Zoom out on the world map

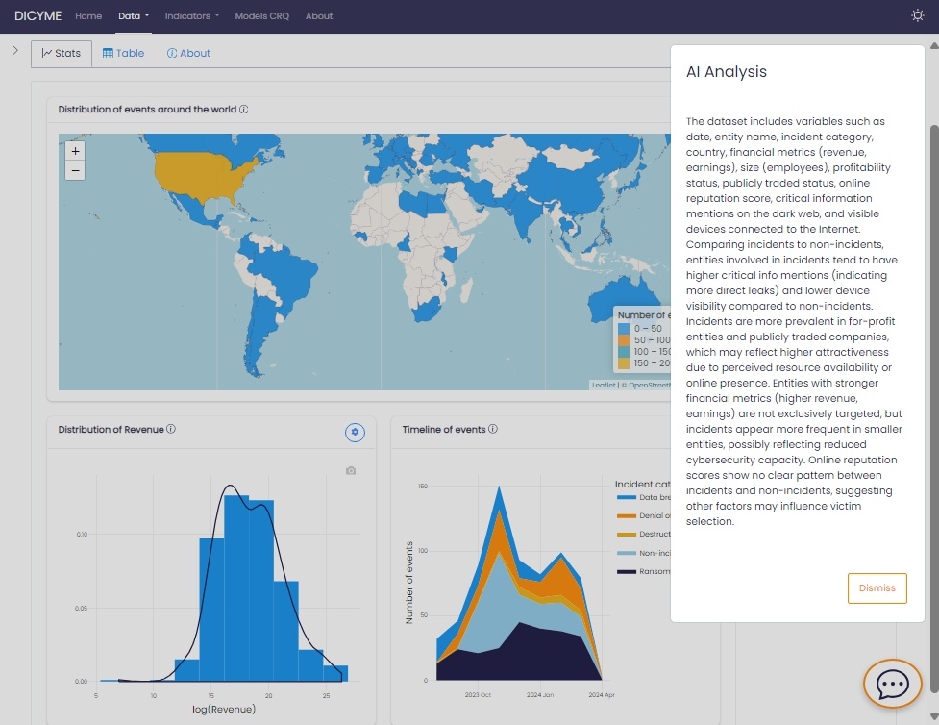coord(75,171)
